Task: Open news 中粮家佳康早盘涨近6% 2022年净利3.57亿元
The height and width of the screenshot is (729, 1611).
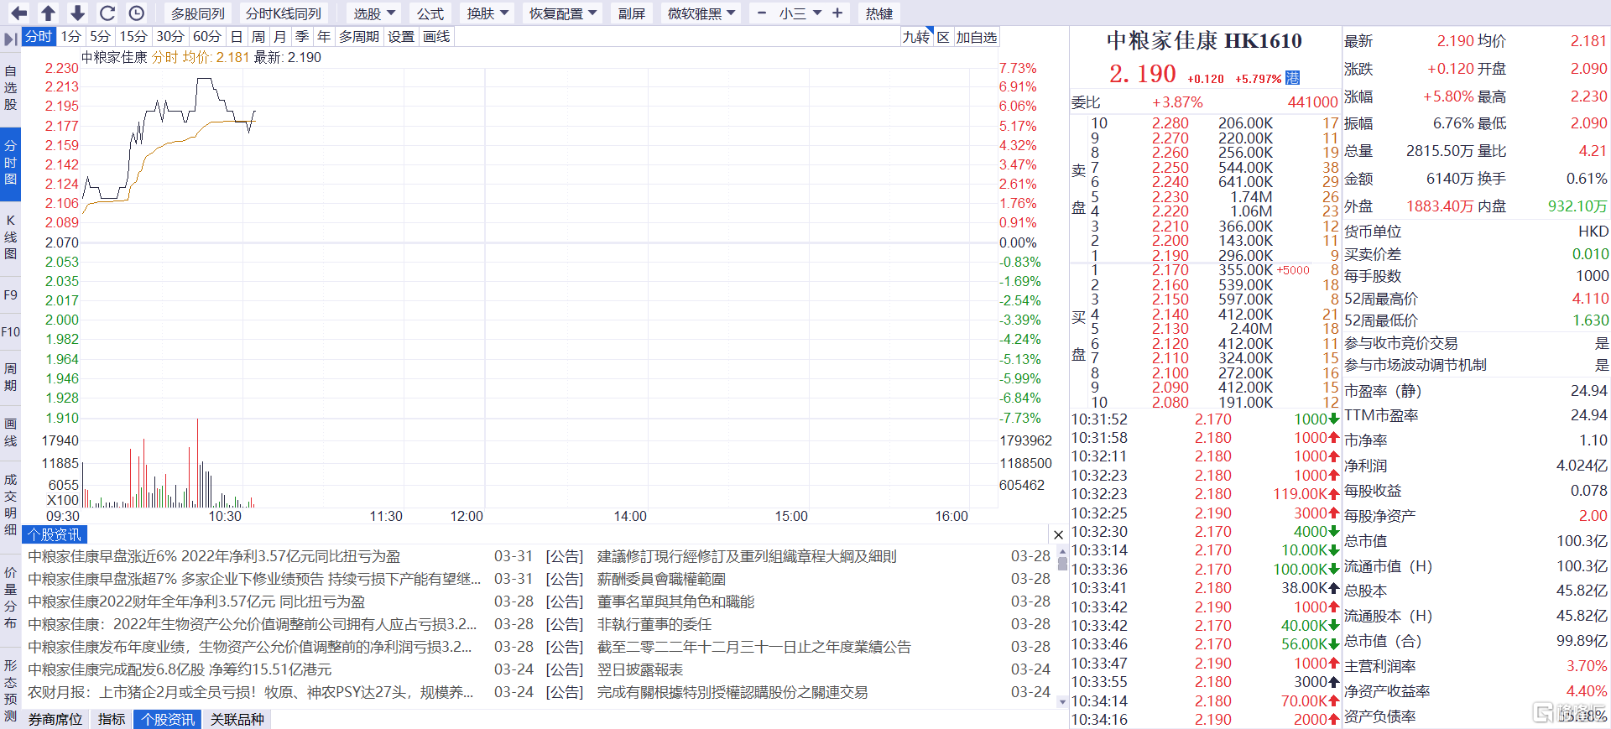Action: pos(214,556)
